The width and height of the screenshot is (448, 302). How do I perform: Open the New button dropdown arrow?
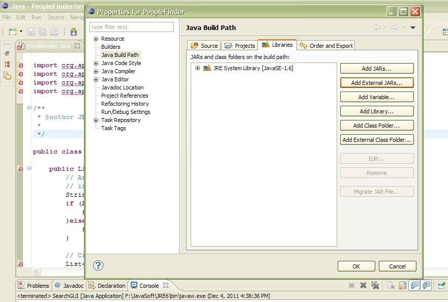(21, 32)
